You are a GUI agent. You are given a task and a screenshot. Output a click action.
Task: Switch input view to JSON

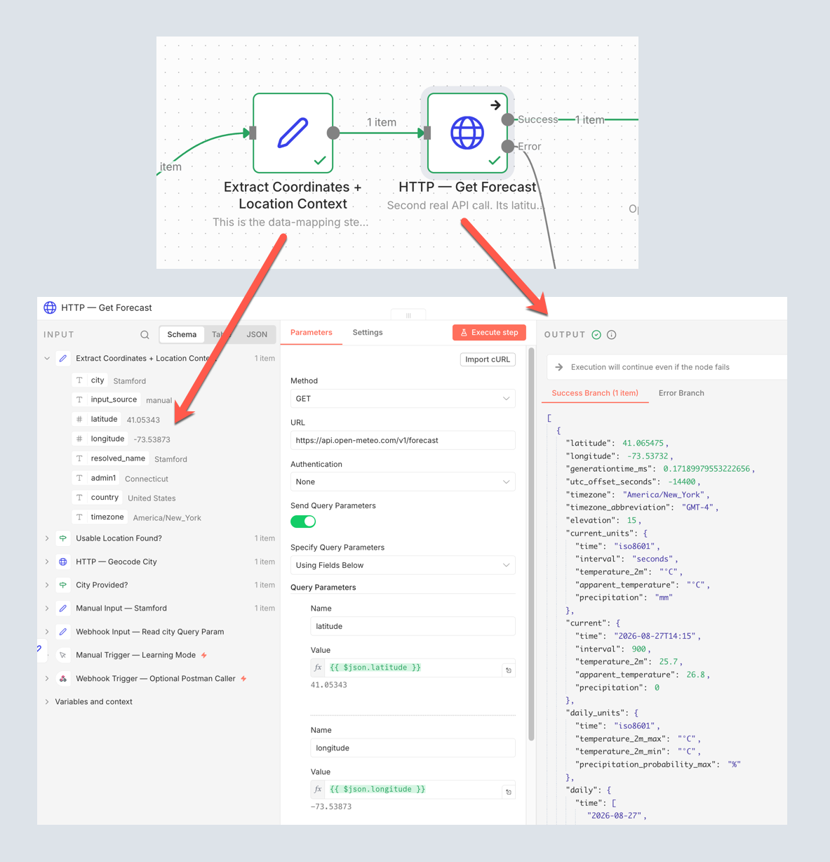(257, 335)
